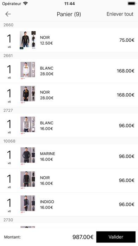The width and height of the screenshot is (138, 246).
Task: Click the black Valider button
Action: pos(116,237)
